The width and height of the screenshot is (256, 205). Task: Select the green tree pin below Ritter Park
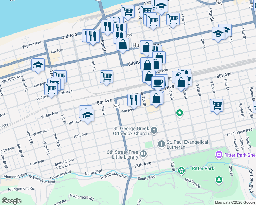pos(219,180)
